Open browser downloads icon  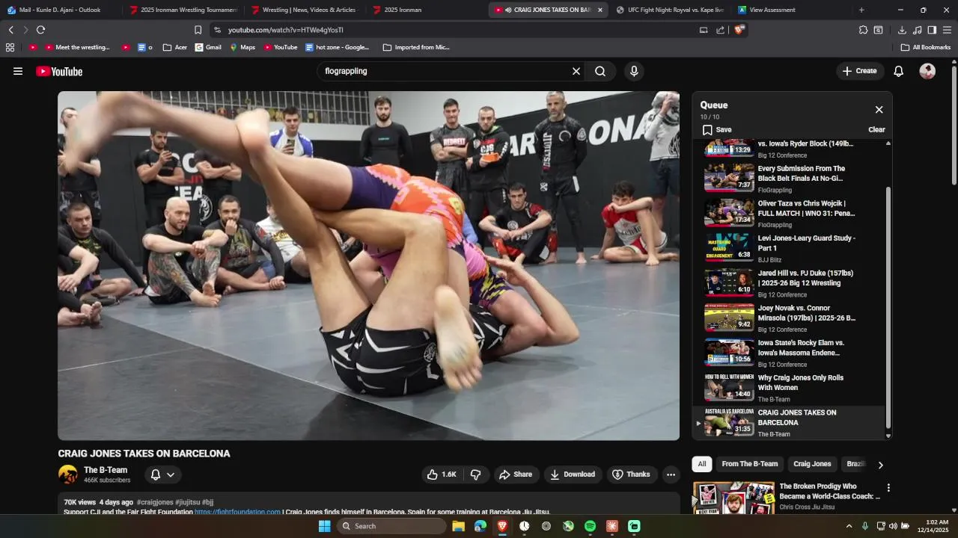[902, 30]
